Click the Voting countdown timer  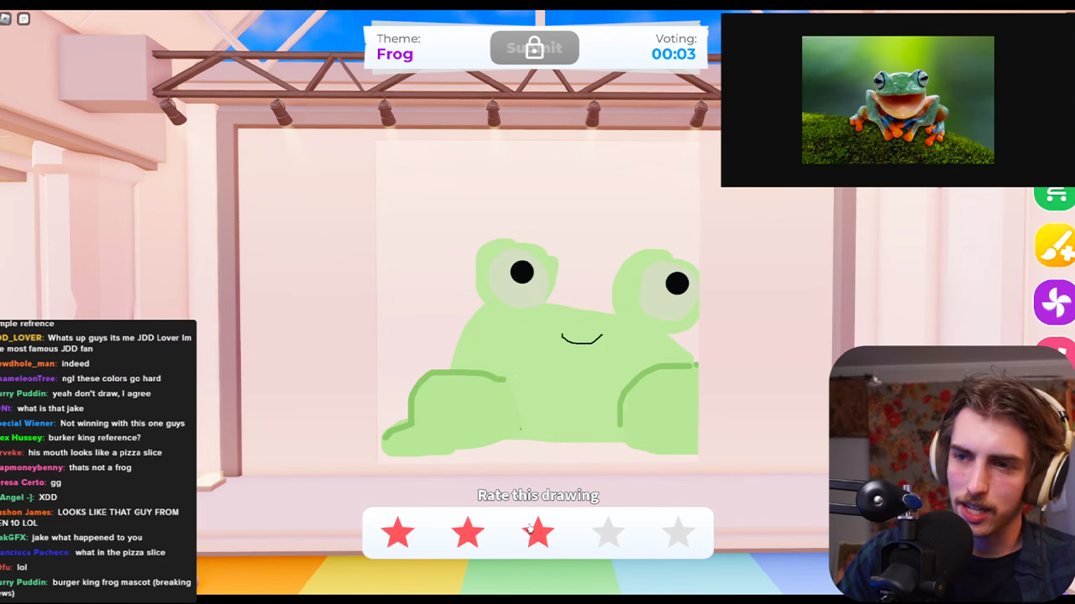(x=674, y=54)
